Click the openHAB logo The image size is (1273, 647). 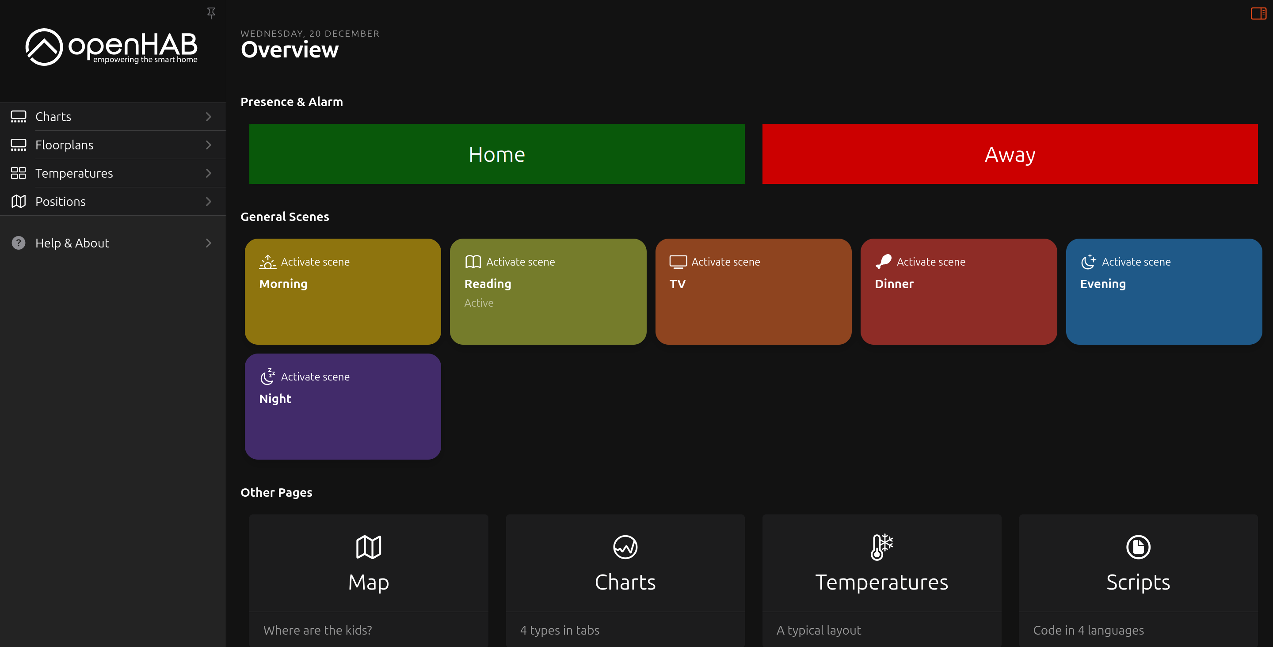112,47
